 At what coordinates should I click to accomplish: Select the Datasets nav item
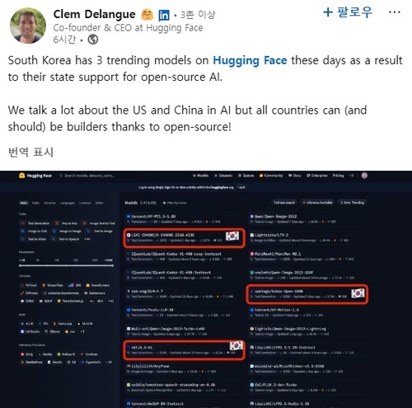point(223,176)
